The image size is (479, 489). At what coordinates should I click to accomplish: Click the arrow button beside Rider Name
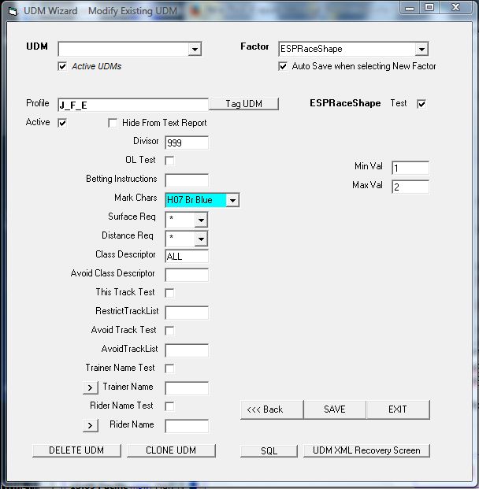pos(91,425)
